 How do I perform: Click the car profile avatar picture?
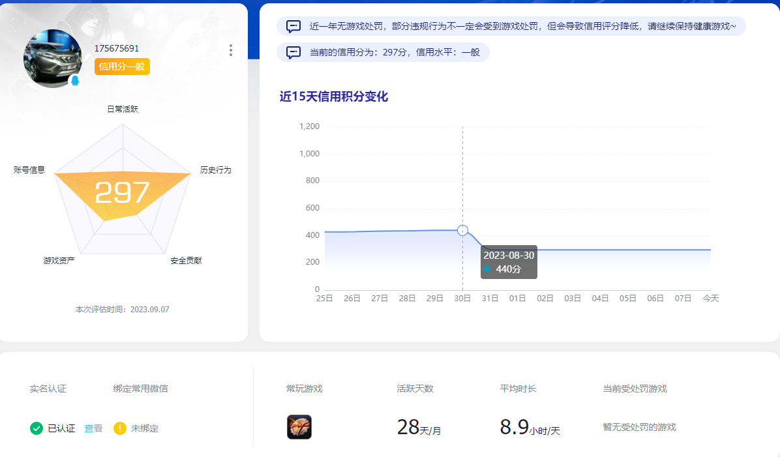(52, 59)
